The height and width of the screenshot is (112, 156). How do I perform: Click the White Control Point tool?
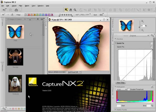[104, 10]
